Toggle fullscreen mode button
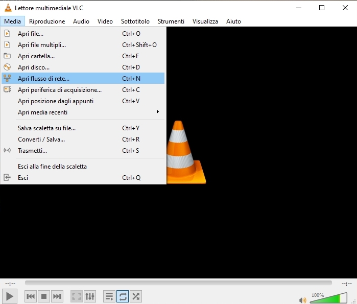 point(77,296)
